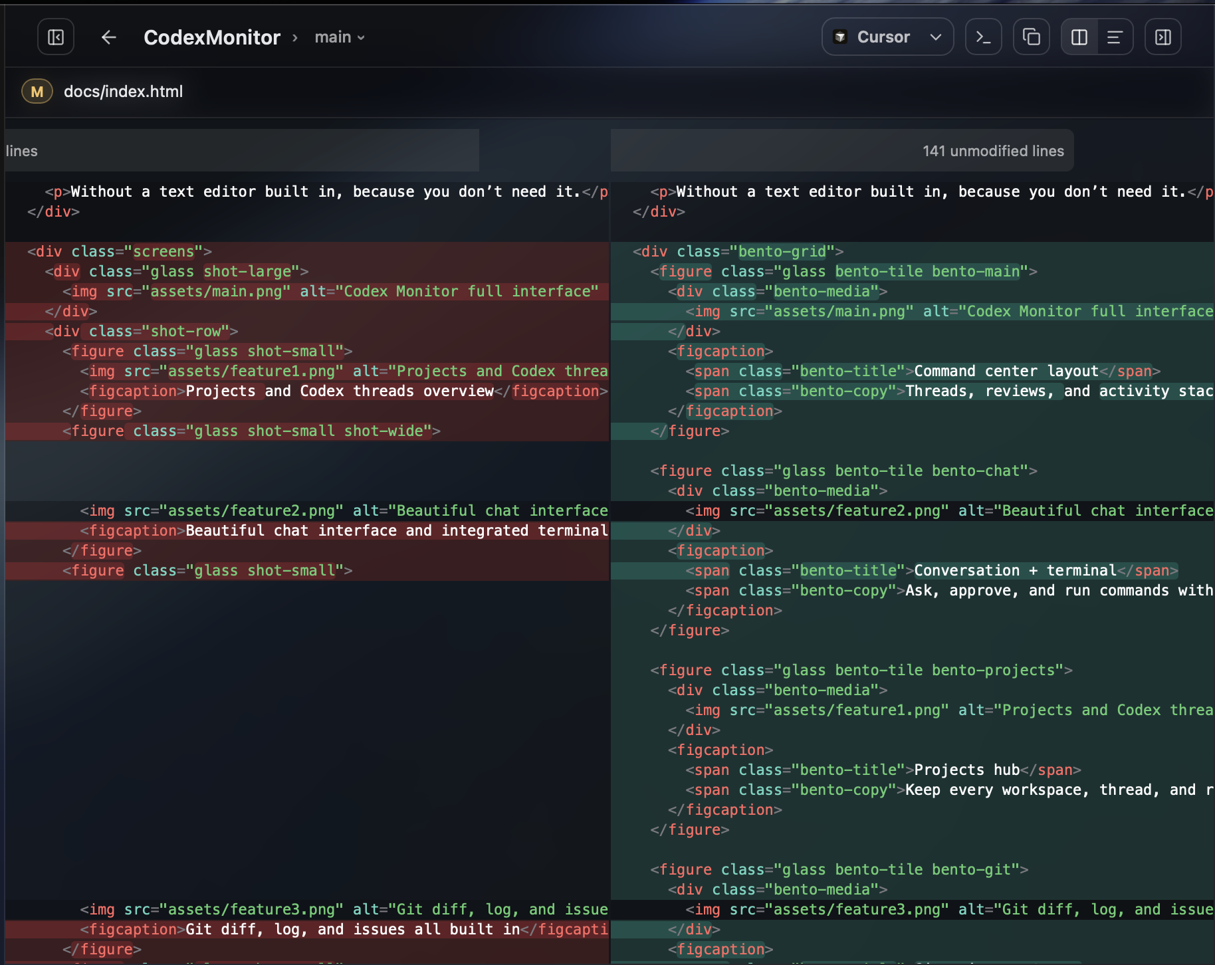This screenshot has width=1215, height=965.
Task: Open the docs/index.html file entry
Action: [x=123, y=91]
